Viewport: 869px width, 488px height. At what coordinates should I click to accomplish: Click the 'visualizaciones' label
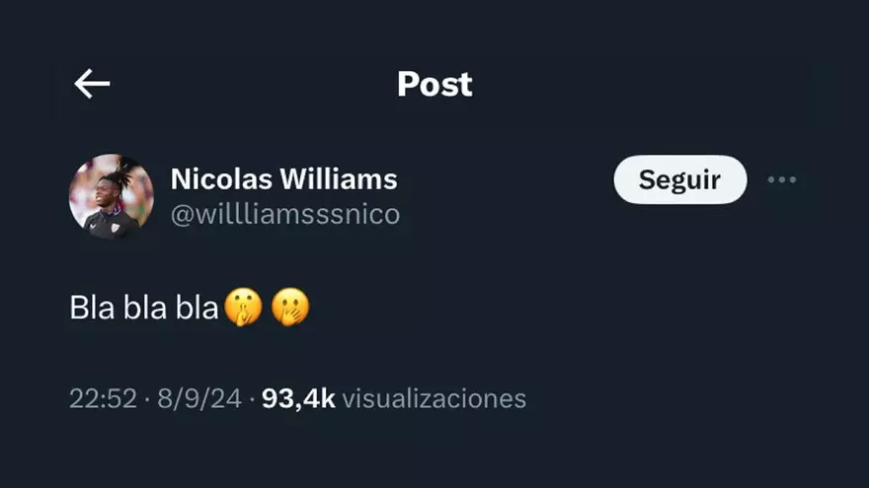click(434, 399)
